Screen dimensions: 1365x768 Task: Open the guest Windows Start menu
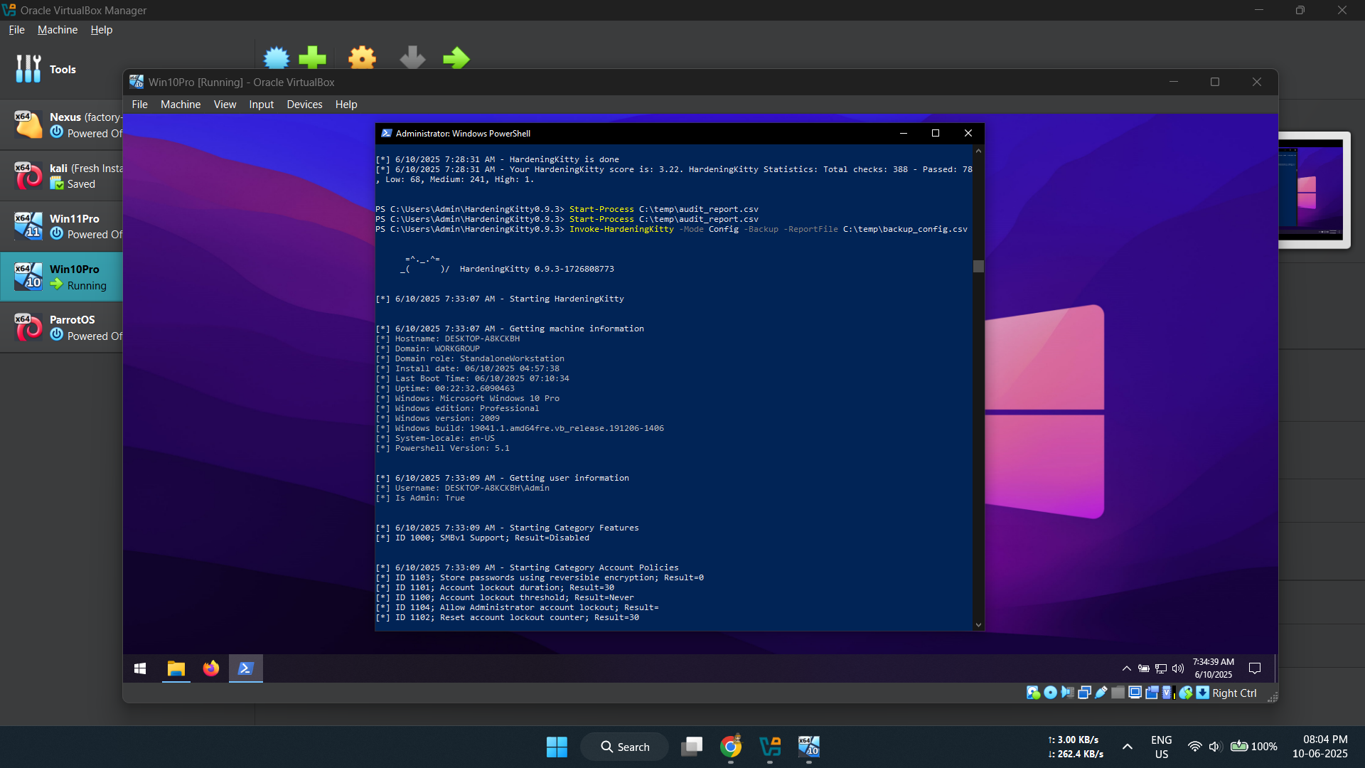pyautogui.click(x=140, y=668)
